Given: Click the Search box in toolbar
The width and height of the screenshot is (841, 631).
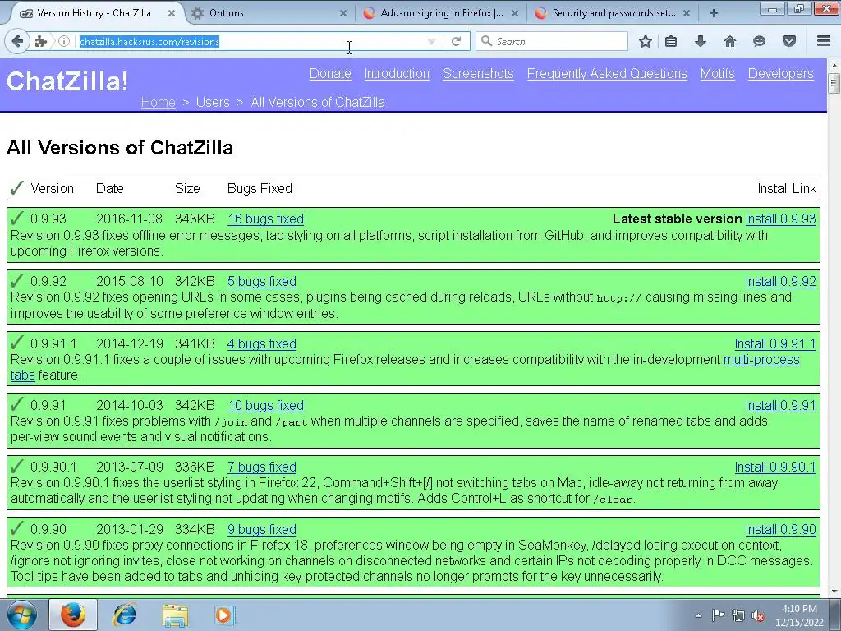Looking at the screenshot, I should [553, 41].
